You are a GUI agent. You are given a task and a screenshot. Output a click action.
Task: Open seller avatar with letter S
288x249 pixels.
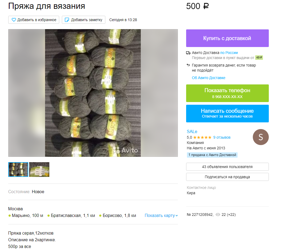tap(261, 137)
